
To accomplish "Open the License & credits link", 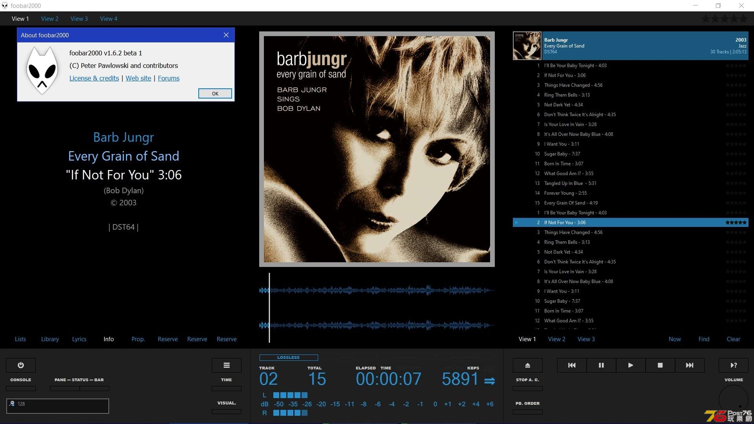I will (94, 78).
